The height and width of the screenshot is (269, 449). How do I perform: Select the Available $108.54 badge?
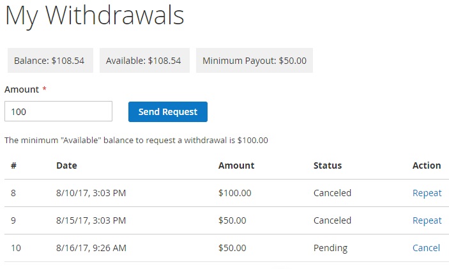(x=144, y=61)
